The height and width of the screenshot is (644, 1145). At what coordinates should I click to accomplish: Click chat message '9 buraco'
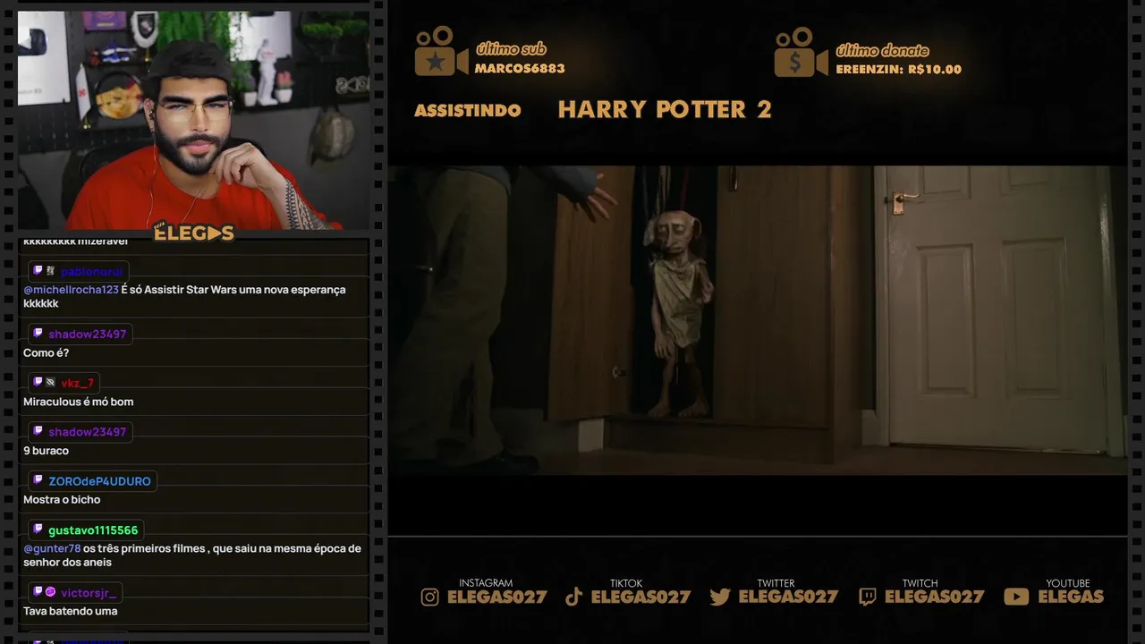click(46, 451)
